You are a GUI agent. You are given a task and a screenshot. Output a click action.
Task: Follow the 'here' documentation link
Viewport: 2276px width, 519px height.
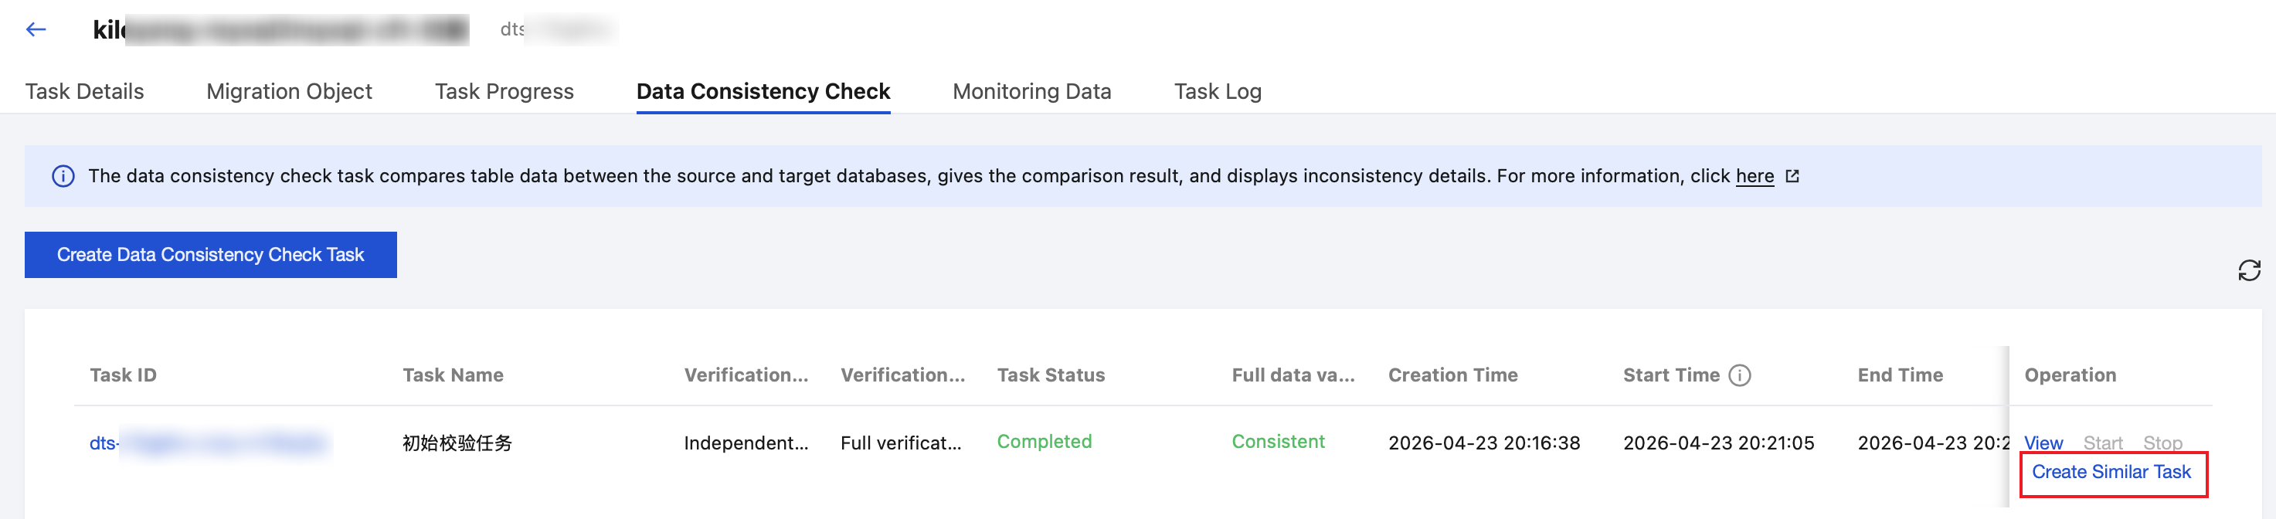tap(1754, 177)
